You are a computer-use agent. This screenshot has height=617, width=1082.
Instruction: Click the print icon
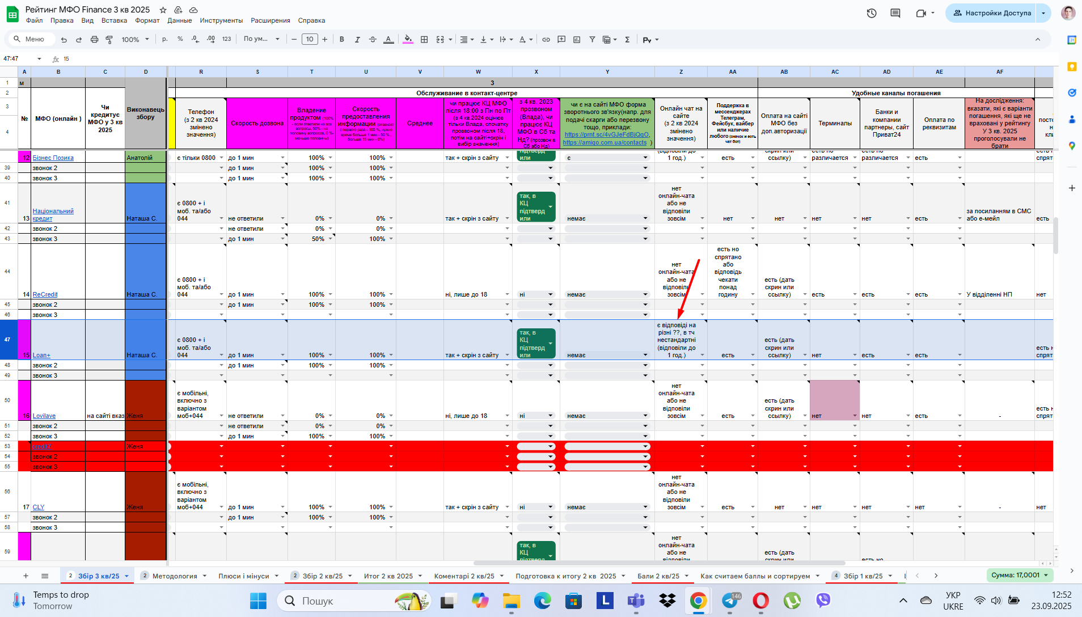click(x=94, y=40)
